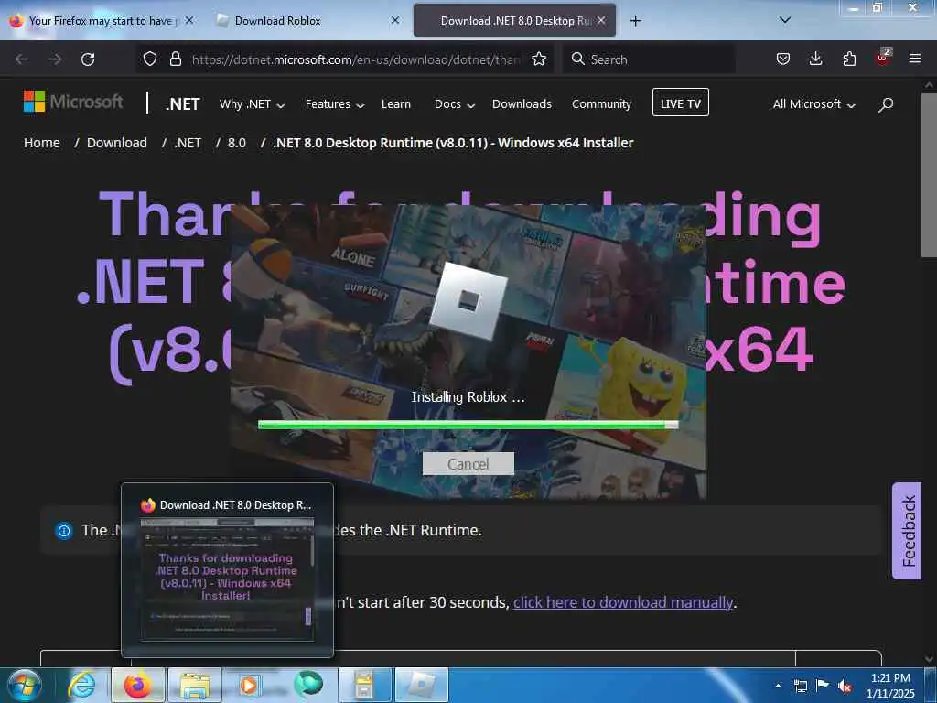937x703 pixels.
Task: Switch to 'Your Firefox may start' tab
Action: point(102,21)
